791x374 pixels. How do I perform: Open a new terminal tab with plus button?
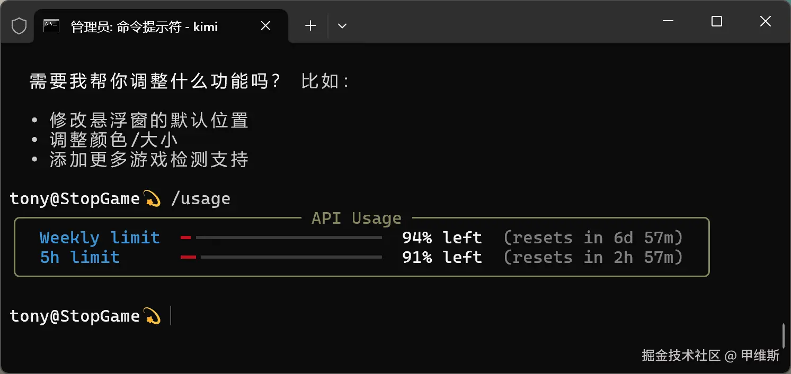tap(310, 26)
